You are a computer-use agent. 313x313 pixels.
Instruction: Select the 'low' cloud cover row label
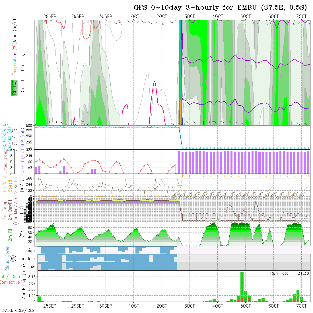pos(31,267)
